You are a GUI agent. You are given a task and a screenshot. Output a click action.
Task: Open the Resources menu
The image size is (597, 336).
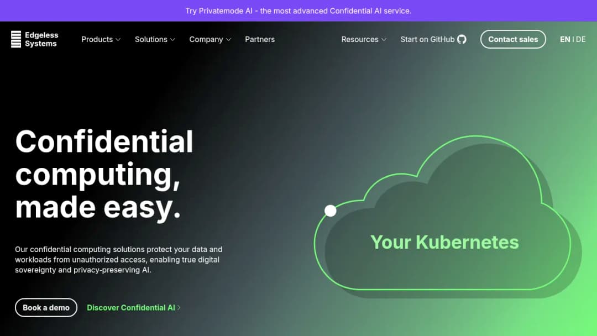click(364, 39)
